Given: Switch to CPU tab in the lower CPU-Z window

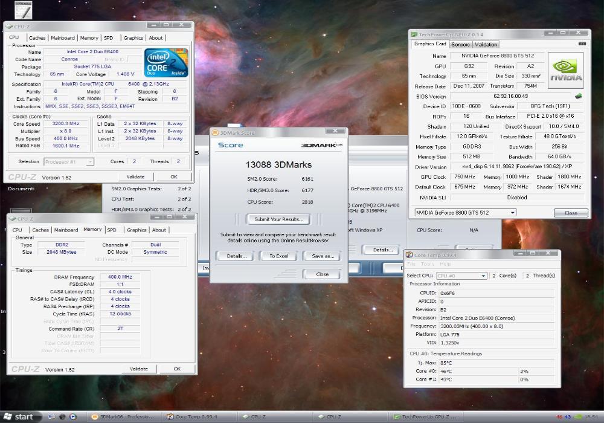Looking at the screenshot, I should (18, 230).
